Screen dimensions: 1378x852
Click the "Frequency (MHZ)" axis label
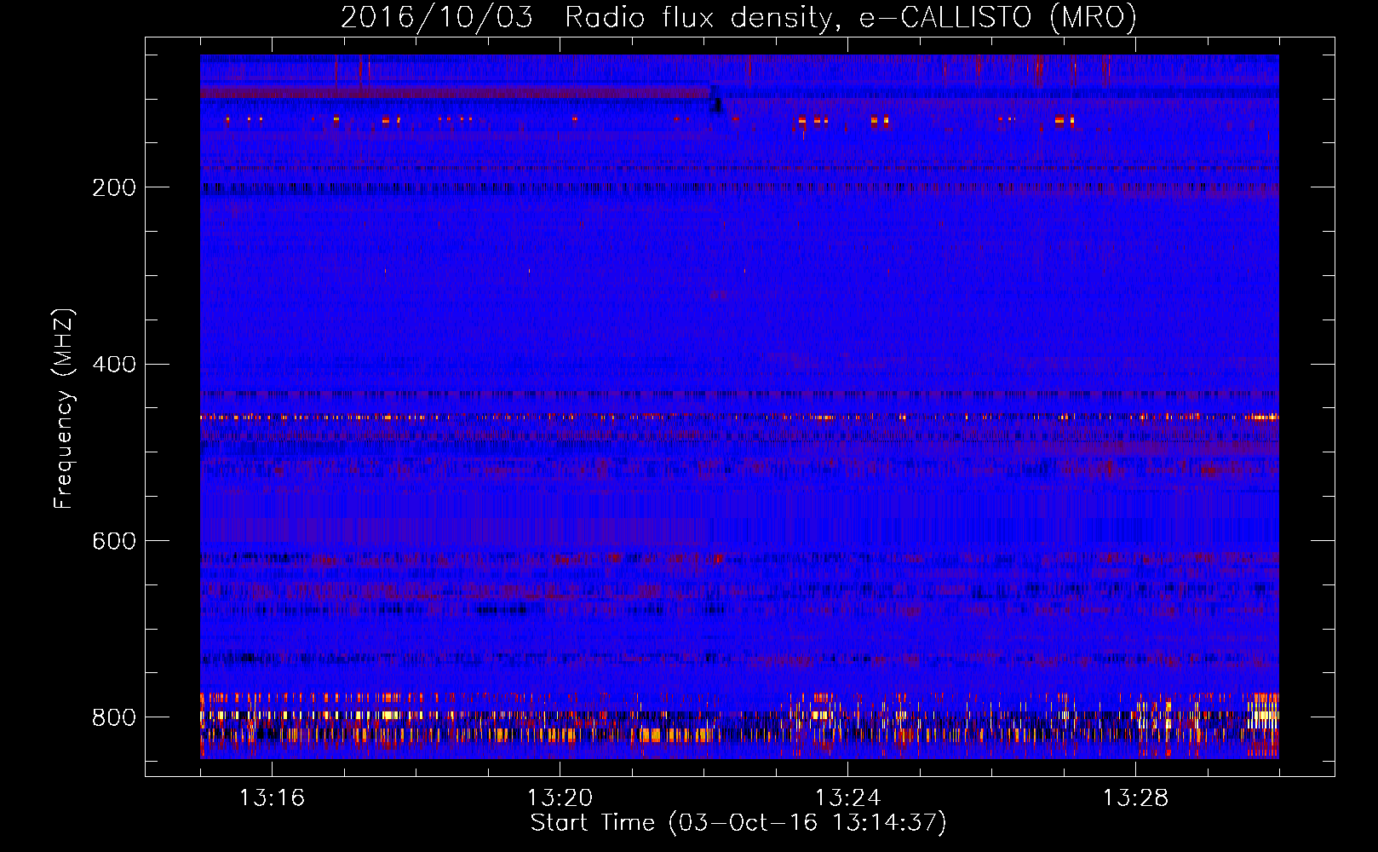[x=64, y=409]
